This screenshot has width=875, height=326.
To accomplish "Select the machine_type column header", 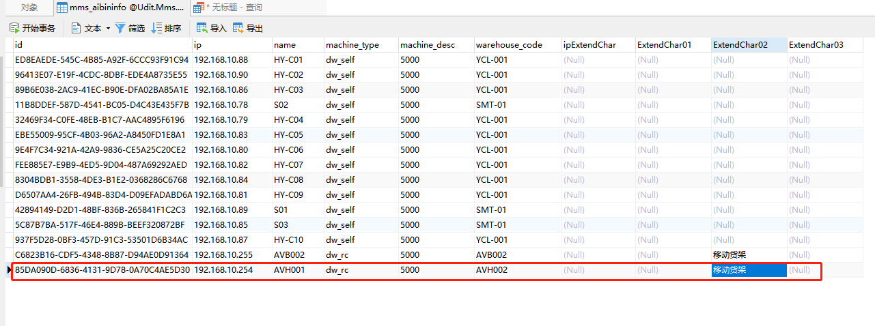I will click(352, 45).
